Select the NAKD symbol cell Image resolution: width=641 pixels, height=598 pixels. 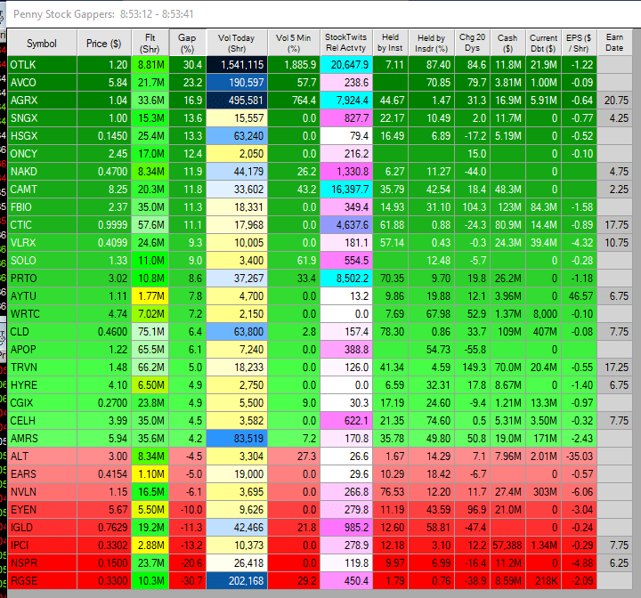coord(42,171)
